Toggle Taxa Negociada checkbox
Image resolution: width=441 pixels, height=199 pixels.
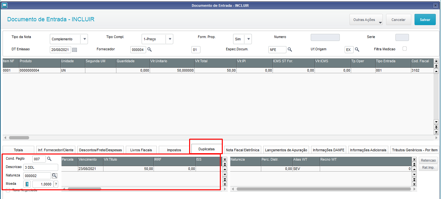point(8,190)
